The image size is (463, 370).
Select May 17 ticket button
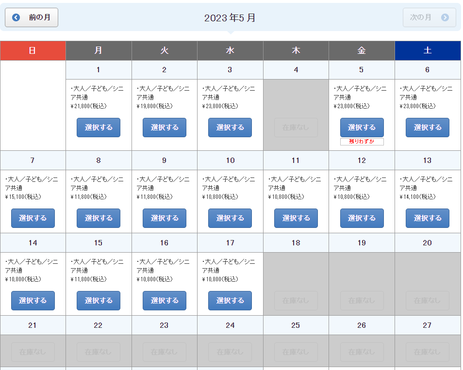[x=230, y=301]
